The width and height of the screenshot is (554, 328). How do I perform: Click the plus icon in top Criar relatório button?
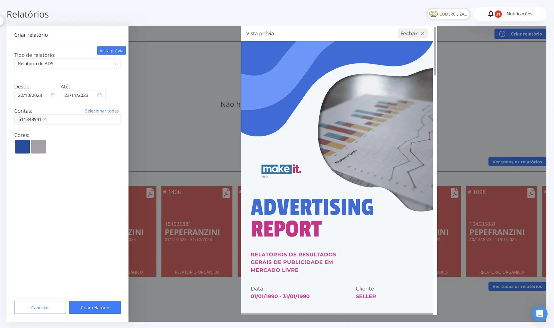coord(502,34)
